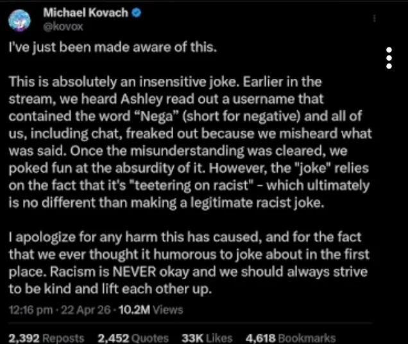Viewport: 408px width, 344px height.
Task: Click the blue verified badge
Action: point(138,13)
